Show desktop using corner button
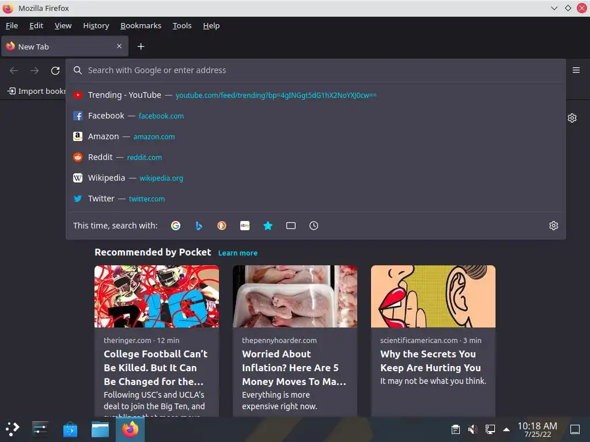 575,429
